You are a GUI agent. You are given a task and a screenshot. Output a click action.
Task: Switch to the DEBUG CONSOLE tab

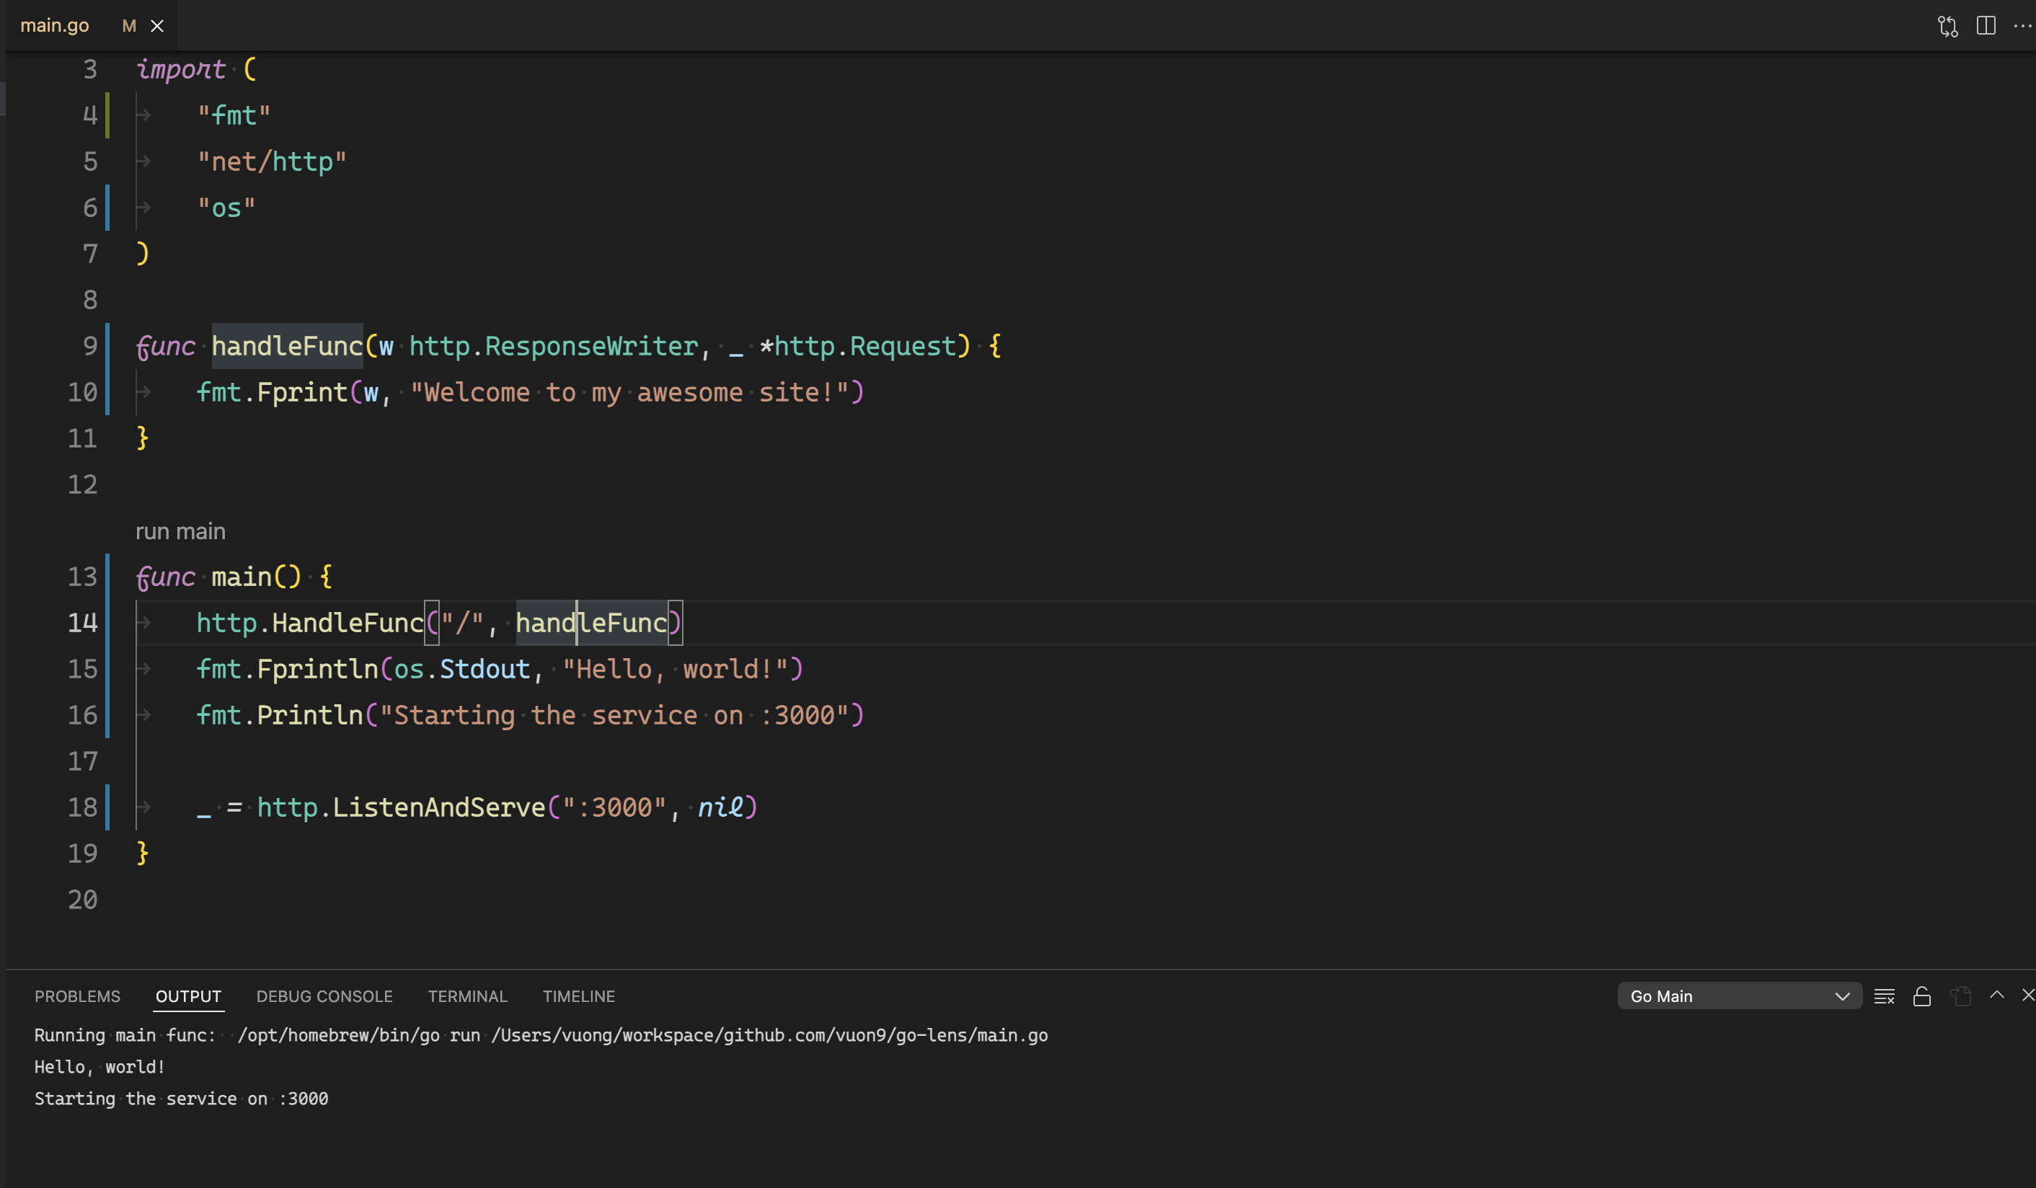click(x=324, y=996)
